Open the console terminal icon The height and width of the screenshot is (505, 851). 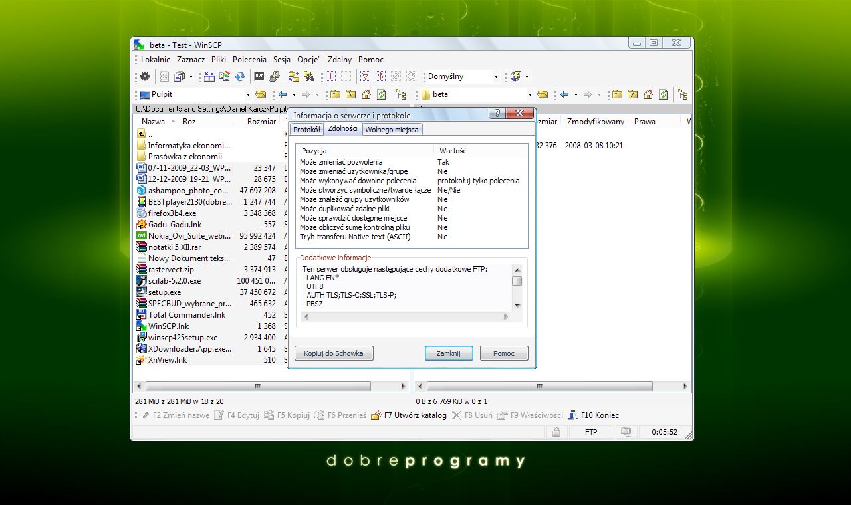(259, 76)
